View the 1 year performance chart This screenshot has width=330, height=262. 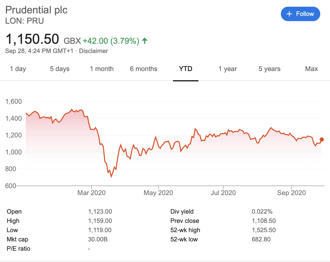228,69
